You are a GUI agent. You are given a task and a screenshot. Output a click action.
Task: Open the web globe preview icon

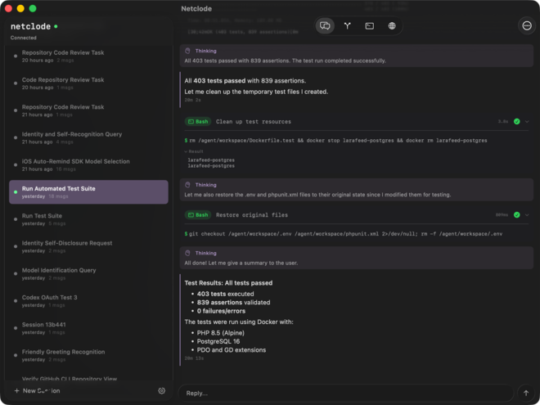pyautogui.click(x=392, y=25)
